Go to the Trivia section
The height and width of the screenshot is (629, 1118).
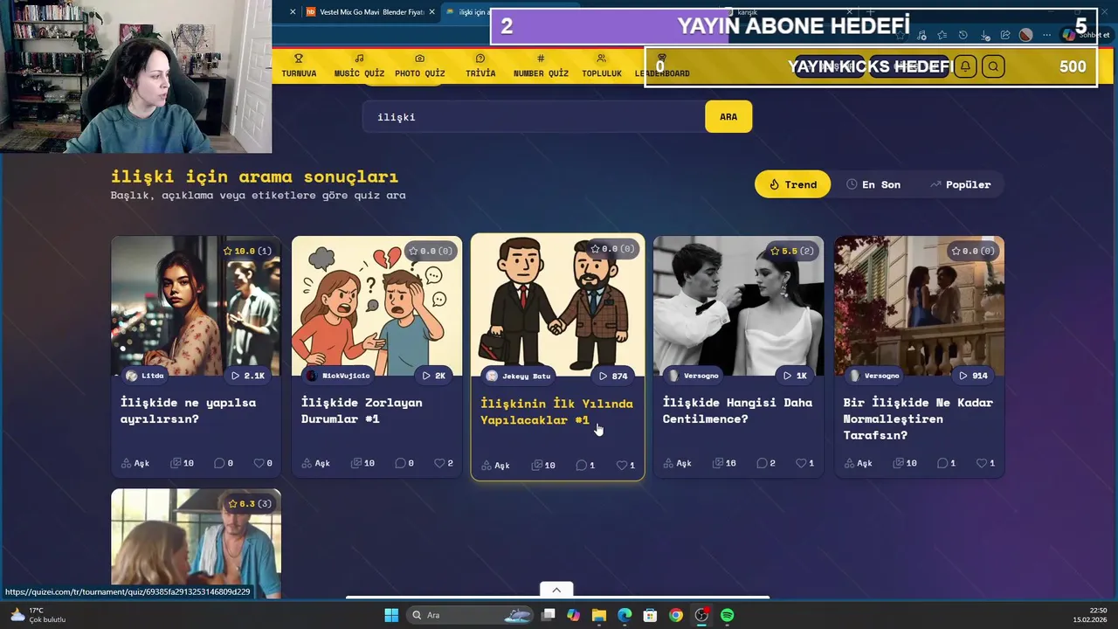tap(480, 66)
